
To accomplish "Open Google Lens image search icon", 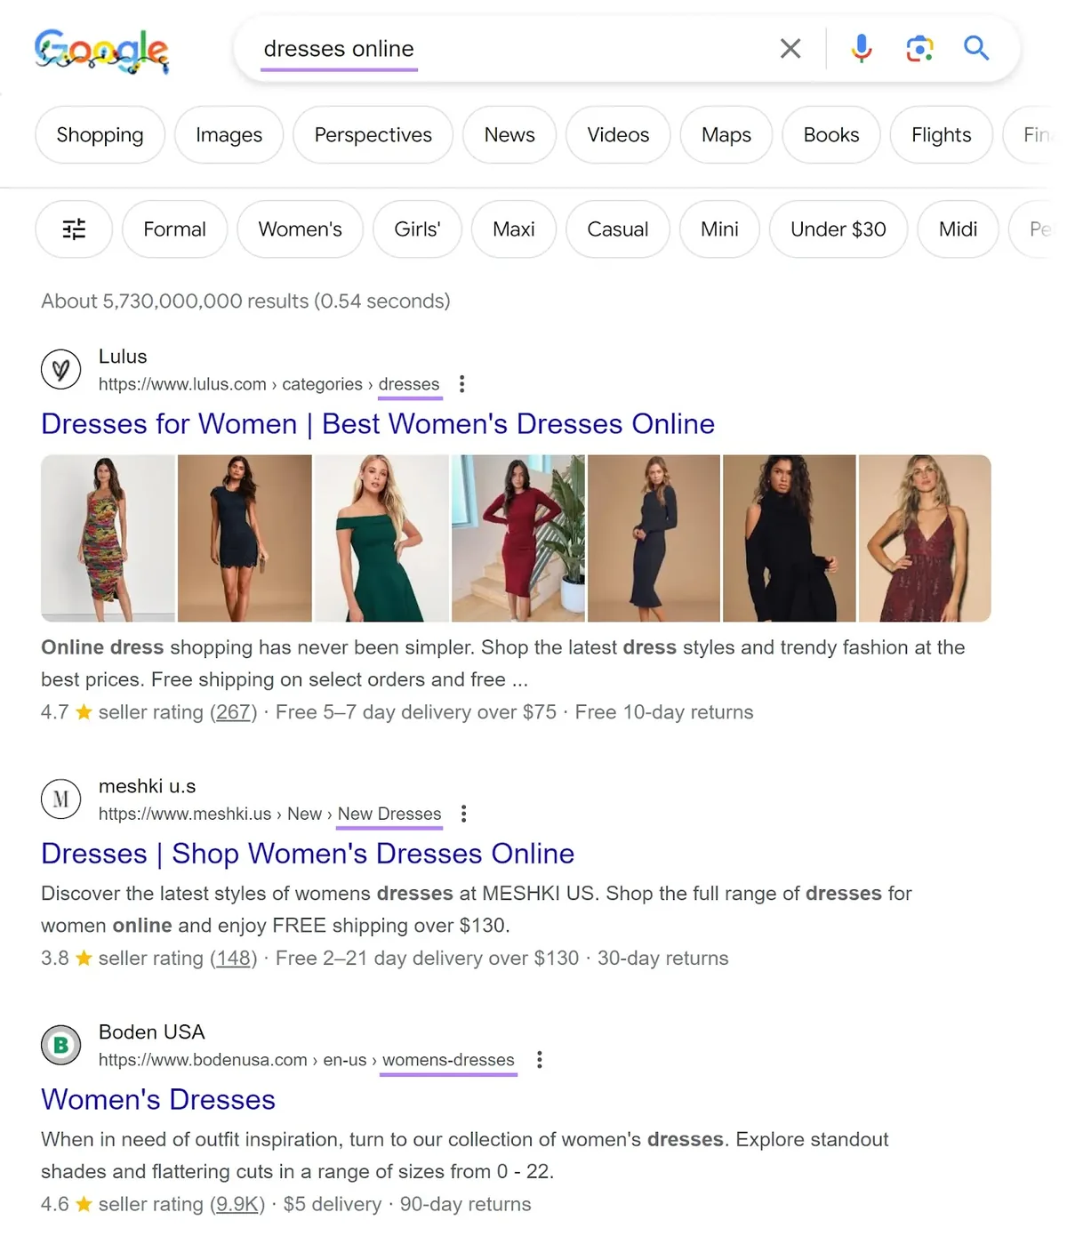I will pos(919,48).
